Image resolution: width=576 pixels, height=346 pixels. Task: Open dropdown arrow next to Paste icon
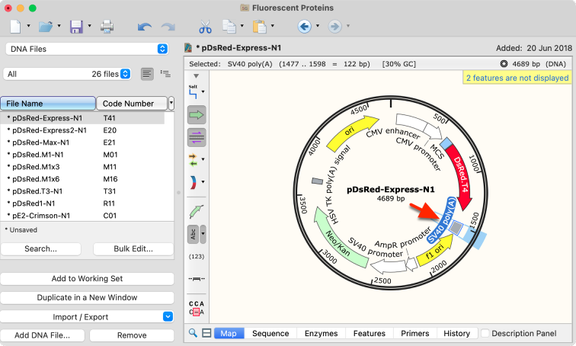point(272,26)
